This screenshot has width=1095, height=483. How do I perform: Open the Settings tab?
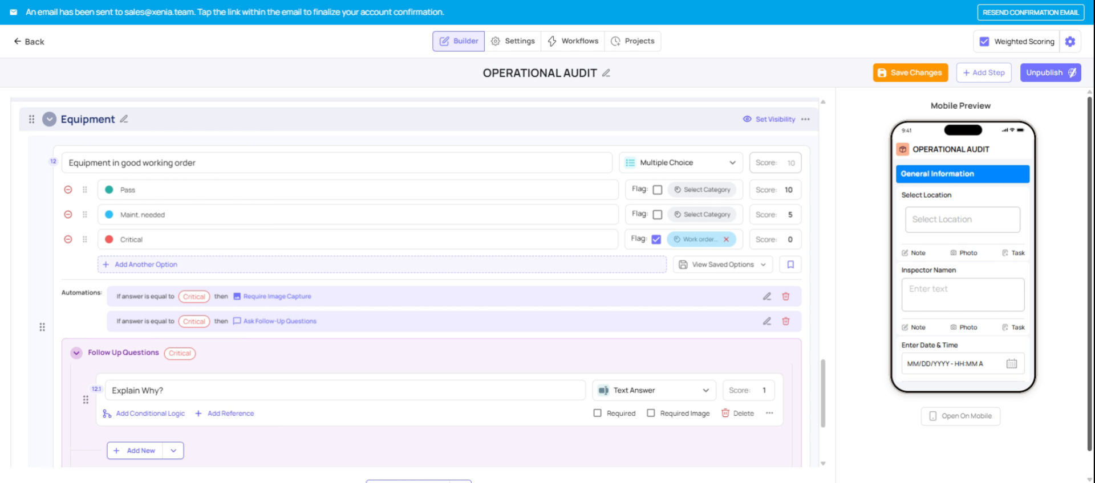point(513,41)
